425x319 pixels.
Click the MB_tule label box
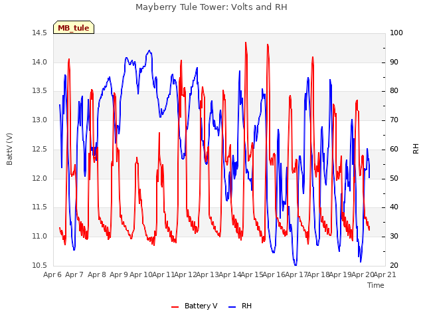point(74,27)
